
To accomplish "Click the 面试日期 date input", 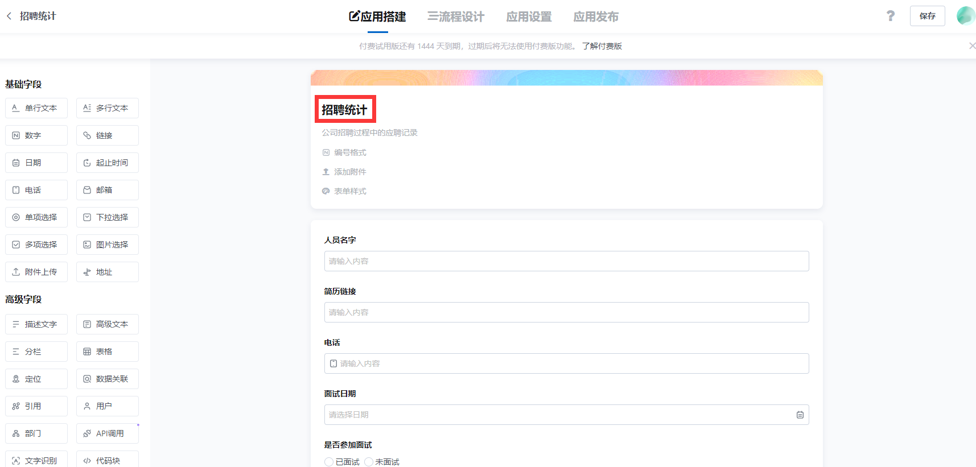I will point(566,415).
